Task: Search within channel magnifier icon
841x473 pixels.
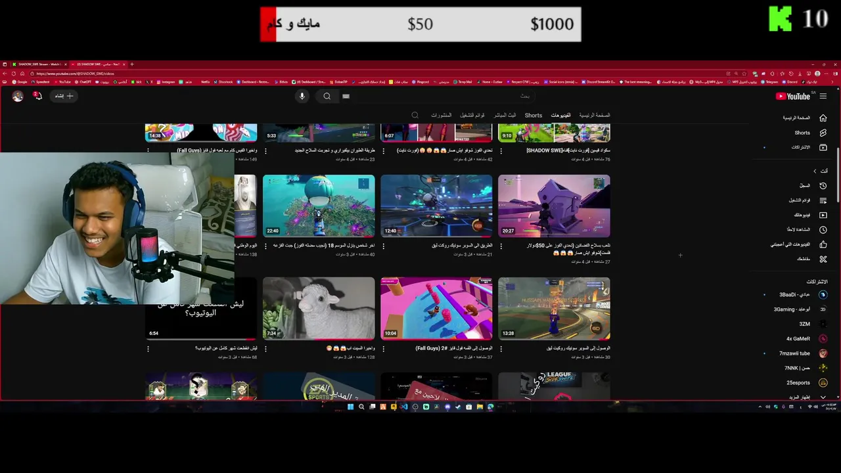Action: coord(415,115)
